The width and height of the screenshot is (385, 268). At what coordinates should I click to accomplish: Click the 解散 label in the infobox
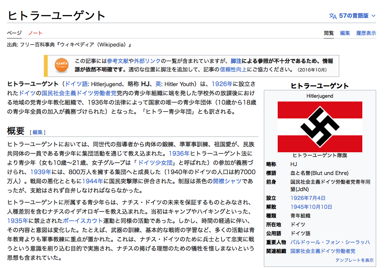pyautogui.click(x=271, y=207)
